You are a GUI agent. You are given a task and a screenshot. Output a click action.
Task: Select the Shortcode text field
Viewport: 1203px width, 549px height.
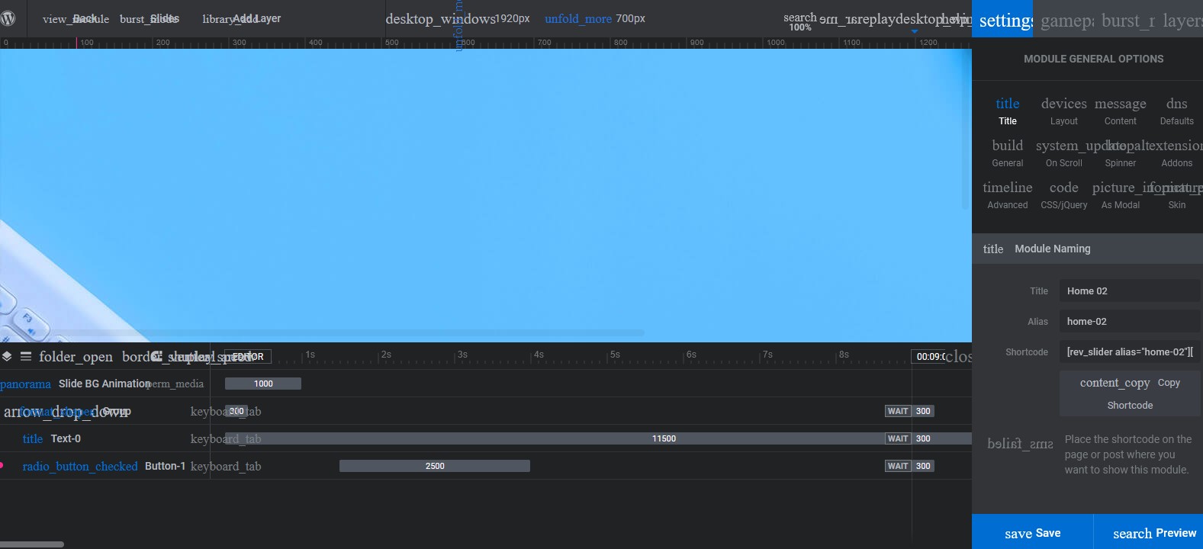click(x=1130, y=352)
